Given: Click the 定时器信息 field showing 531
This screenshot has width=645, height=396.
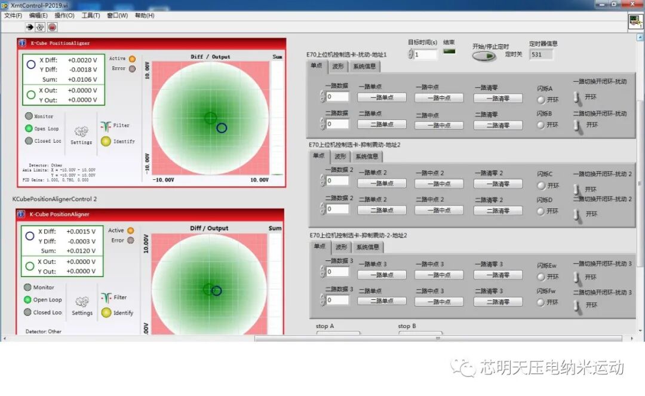Looking at the screenshot, I should [x=541, y=54].
